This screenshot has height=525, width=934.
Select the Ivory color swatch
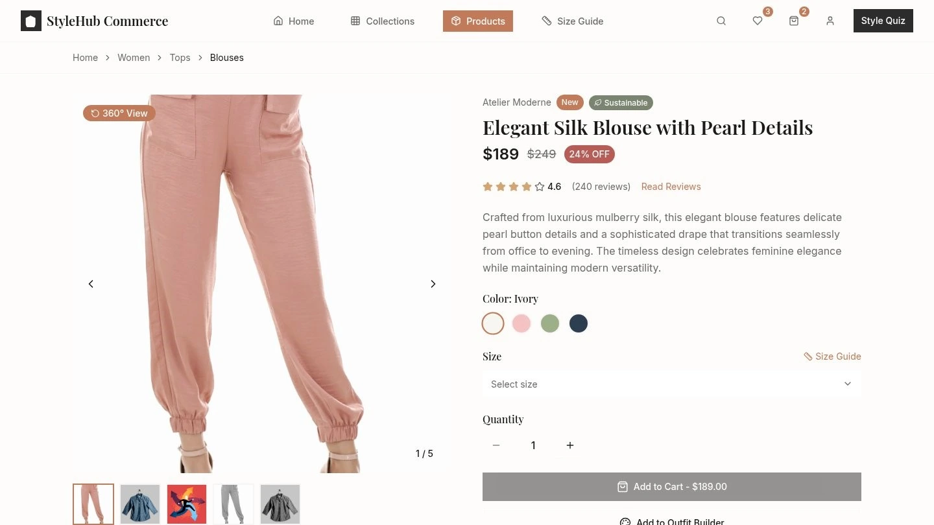point(492,323)
